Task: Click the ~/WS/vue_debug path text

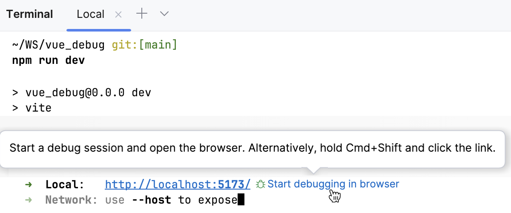Action: [x=59, y=45]
